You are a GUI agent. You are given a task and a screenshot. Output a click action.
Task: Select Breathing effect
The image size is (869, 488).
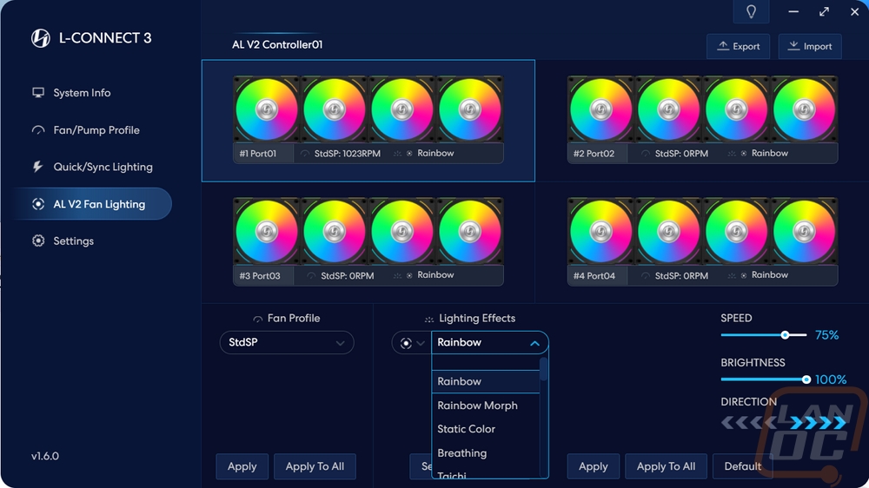pos(486,453)
